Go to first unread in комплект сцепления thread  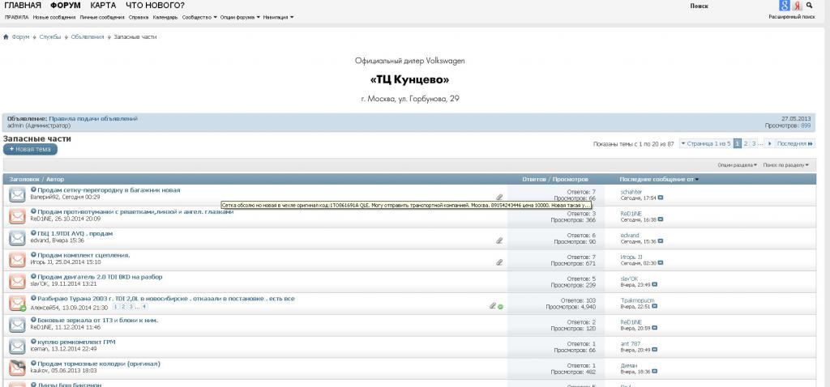click(33, 255)
